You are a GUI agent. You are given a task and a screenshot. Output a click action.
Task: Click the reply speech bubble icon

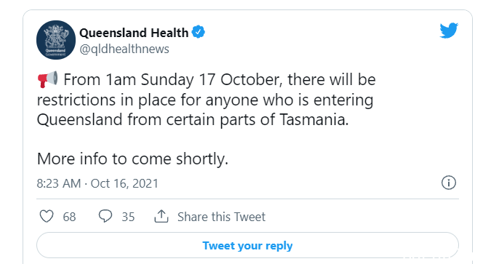(x=105, y=216)
